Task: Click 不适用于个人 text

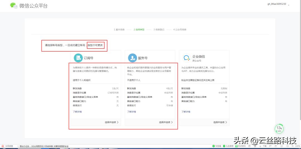Action: click(133, 80)
